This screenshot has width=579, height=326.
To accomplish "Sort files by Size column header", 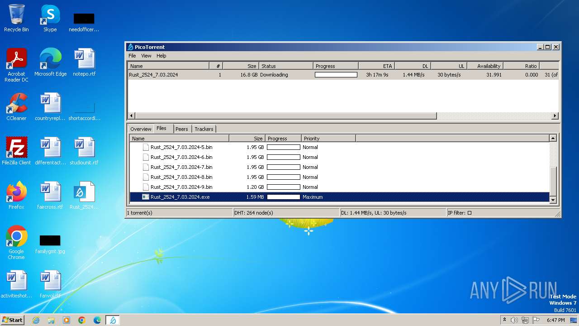I will pos(247,139).
